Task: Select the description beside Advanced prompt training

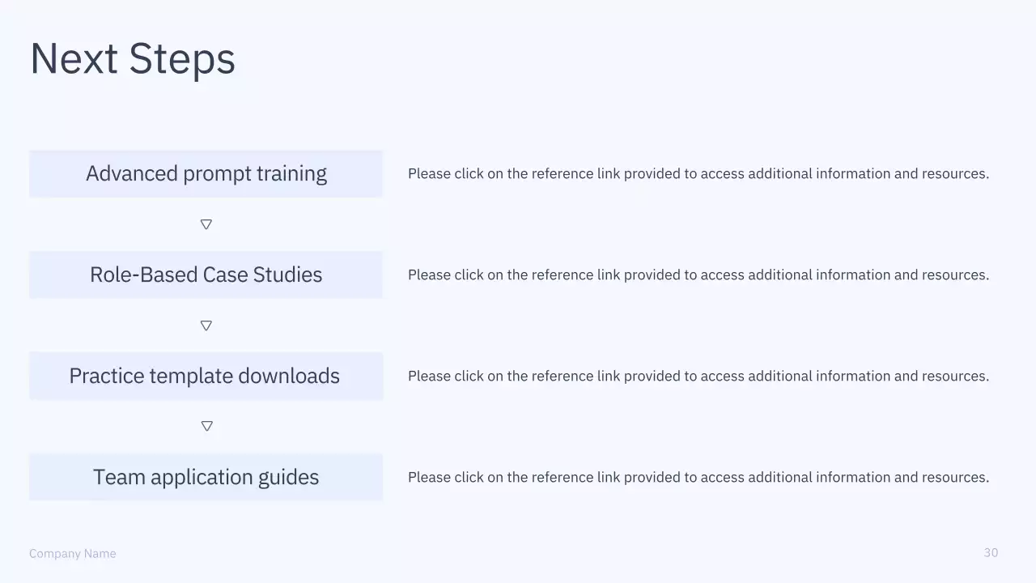Action: [698, 173]
